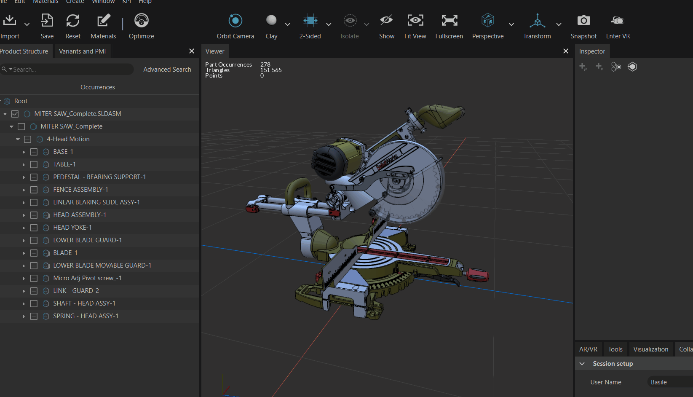Viewport: 693px width, 397px height.
Task: Collapse the Session setup section
Action: pyautogui.click(x=582, y=364)
